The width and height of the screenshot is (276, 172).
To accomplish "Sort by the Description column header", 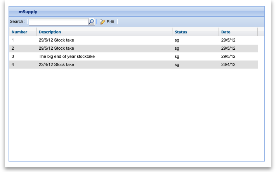I will [x=50, y=32].
